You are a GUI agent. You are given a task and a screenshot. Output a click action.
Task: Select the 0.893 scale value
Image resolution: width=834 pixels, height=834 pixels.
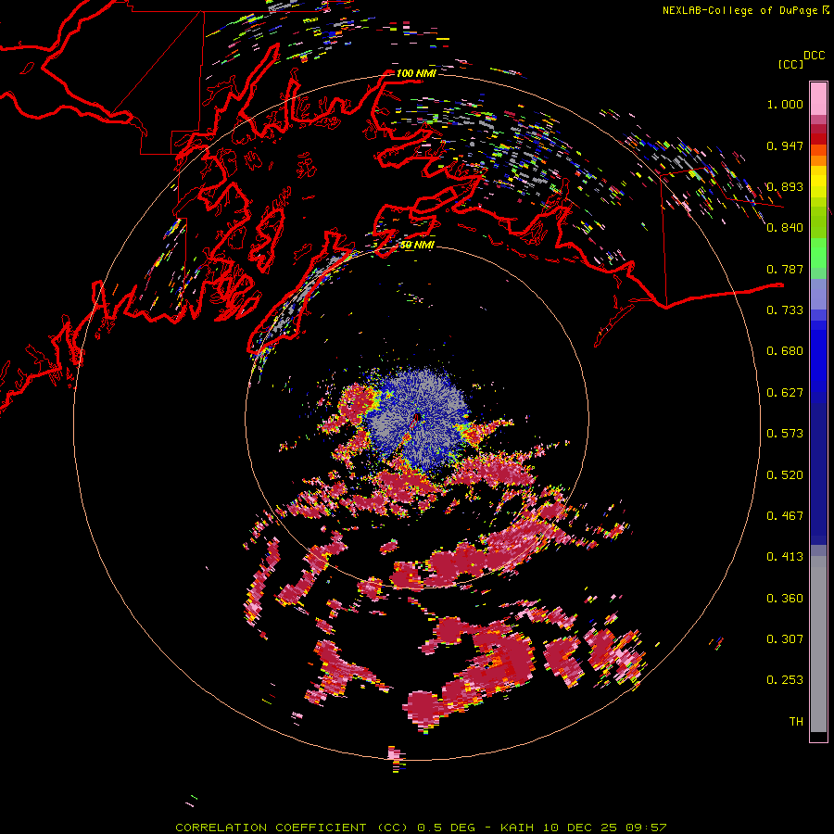click(x=785, y=186)
